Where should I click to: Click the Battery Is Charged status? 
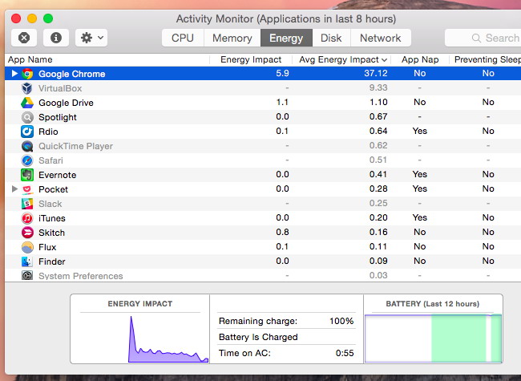(x=258, y=337)
